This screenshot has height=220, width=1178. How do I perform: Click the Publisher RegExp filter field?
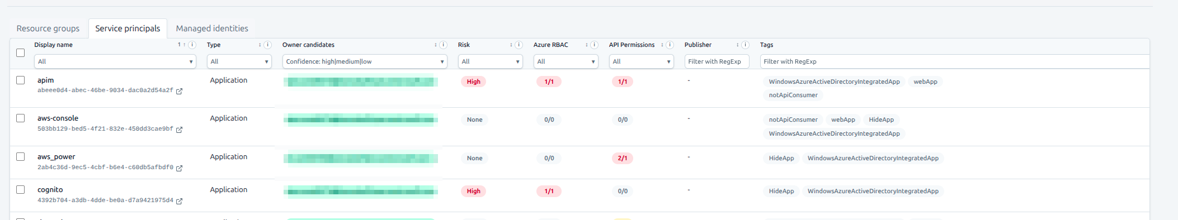(717, 61)
